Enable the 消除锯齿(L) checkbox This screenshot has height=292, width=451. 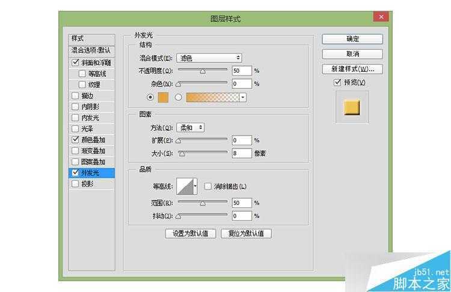207,186
